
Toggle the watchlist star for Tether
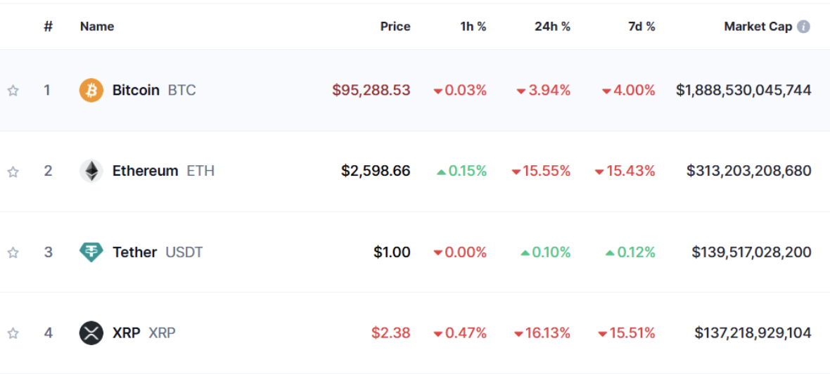13,252
